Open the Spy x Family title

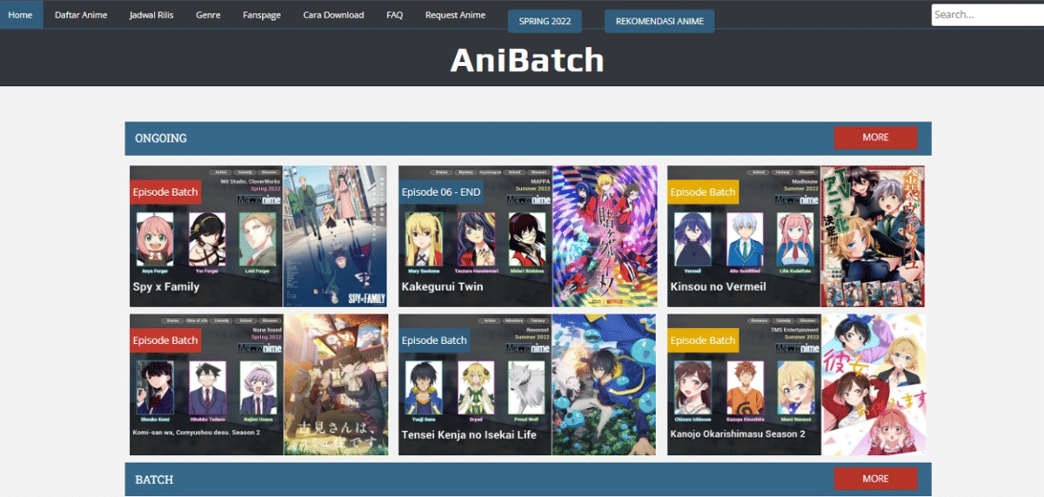tap(166, 286)
